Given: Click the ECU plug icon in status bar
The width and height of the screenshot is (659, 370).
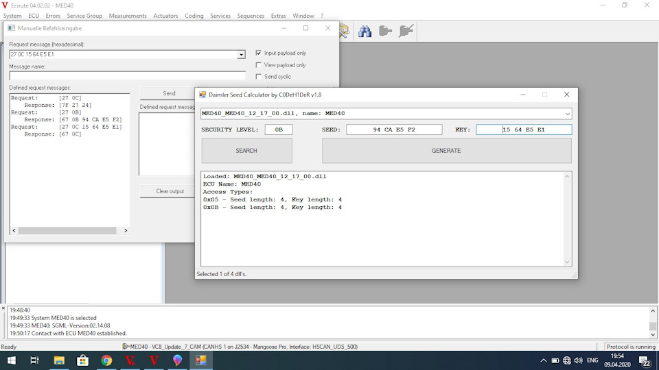Looking at the screenshot, I should click(x=126, y=347).
